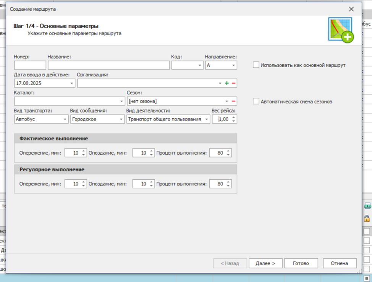Screen dimensions: 372x282
Task: Enable Использовать как основной маршрут checkbox
Action: 256,65
